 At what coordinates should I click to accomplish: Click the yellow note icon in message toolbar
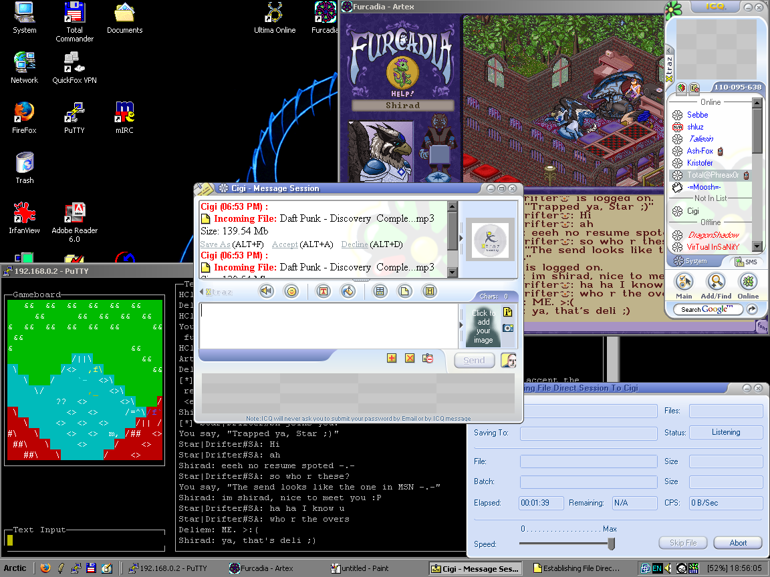click(x=404, y=291)
